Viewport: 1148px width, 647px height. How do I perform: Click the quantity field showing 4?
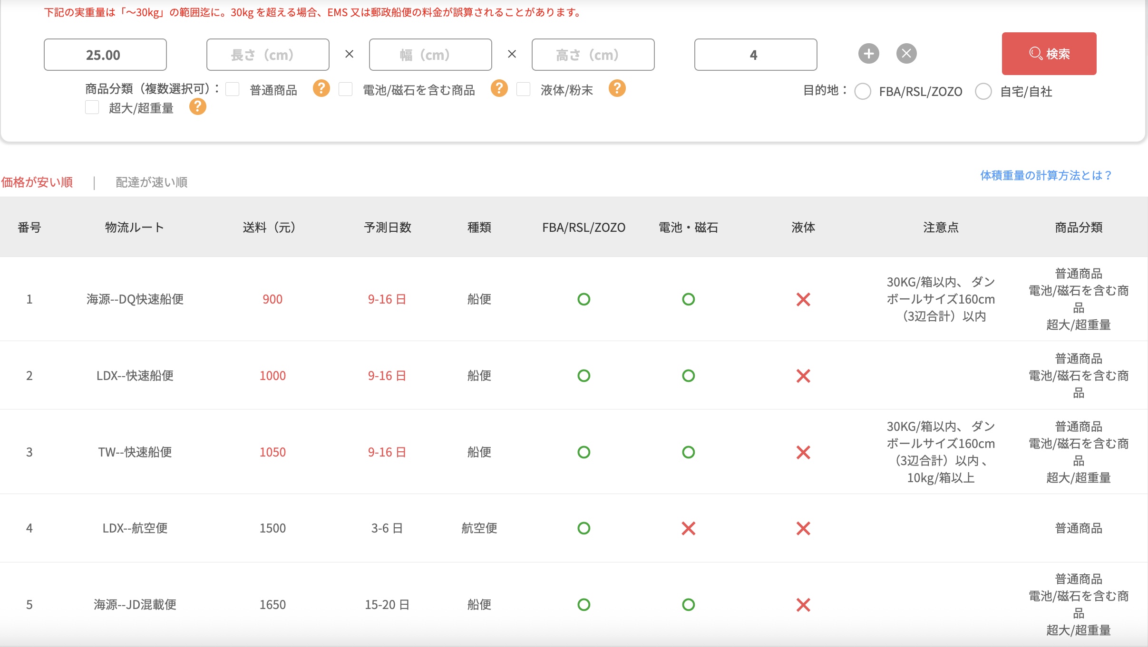(756, 55)
